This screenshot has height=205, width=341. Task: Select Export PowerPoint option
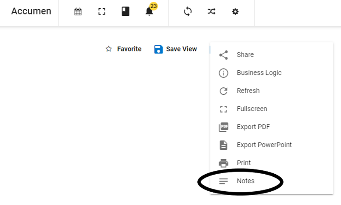coord(264,145)
